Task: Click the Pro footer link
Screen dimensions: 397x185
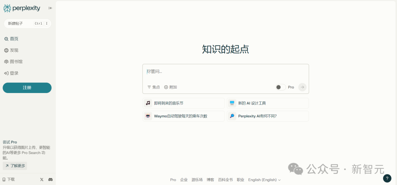Action: click(173, 180)
